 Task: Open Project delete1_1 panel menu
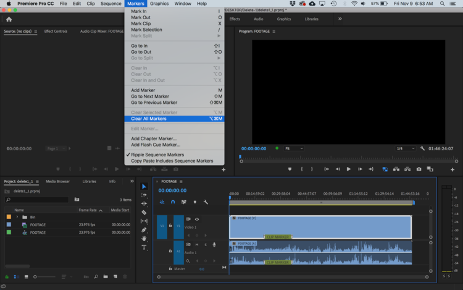coord(37,182)
